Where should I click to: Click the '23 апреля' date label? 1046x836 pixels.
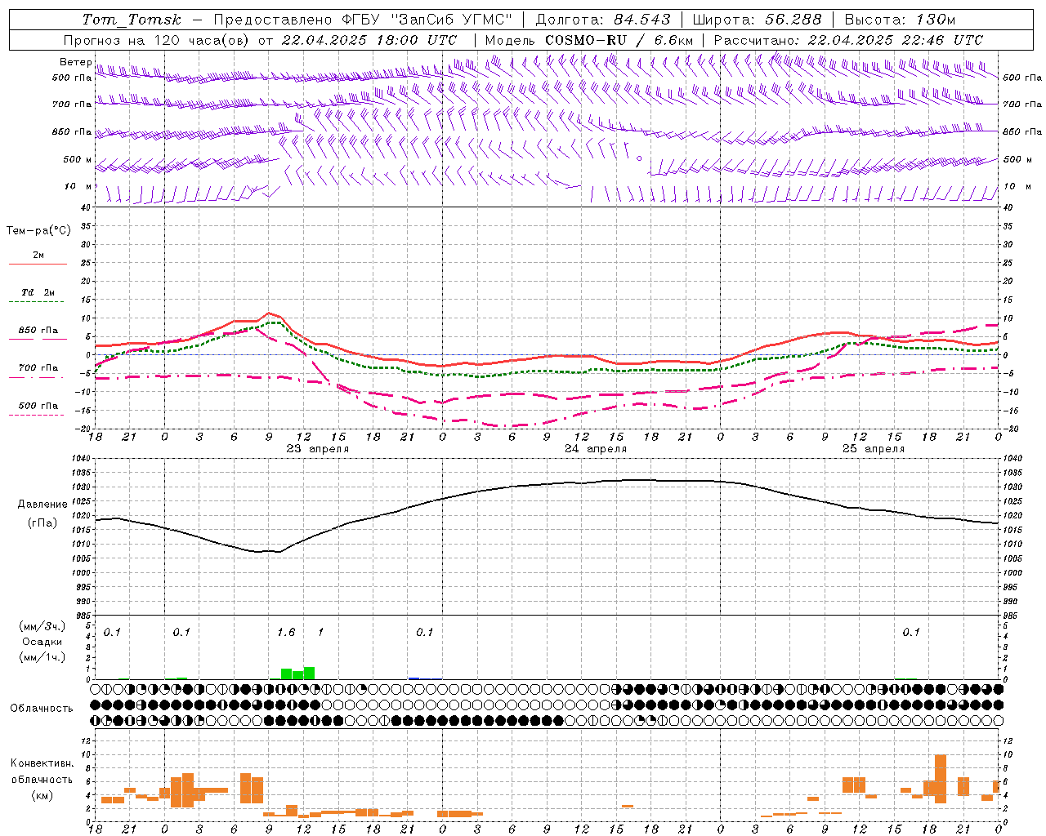point(318,449)
